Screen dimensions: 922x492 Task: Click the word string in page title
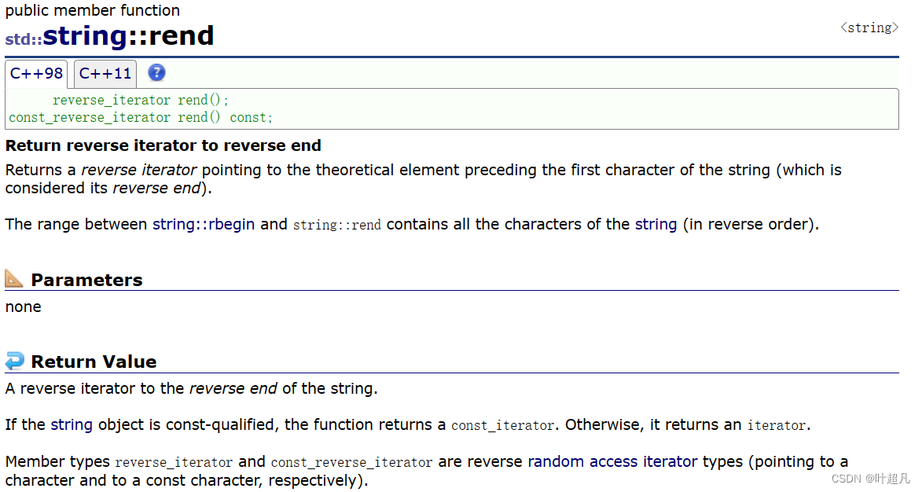[x=85, y=36]
